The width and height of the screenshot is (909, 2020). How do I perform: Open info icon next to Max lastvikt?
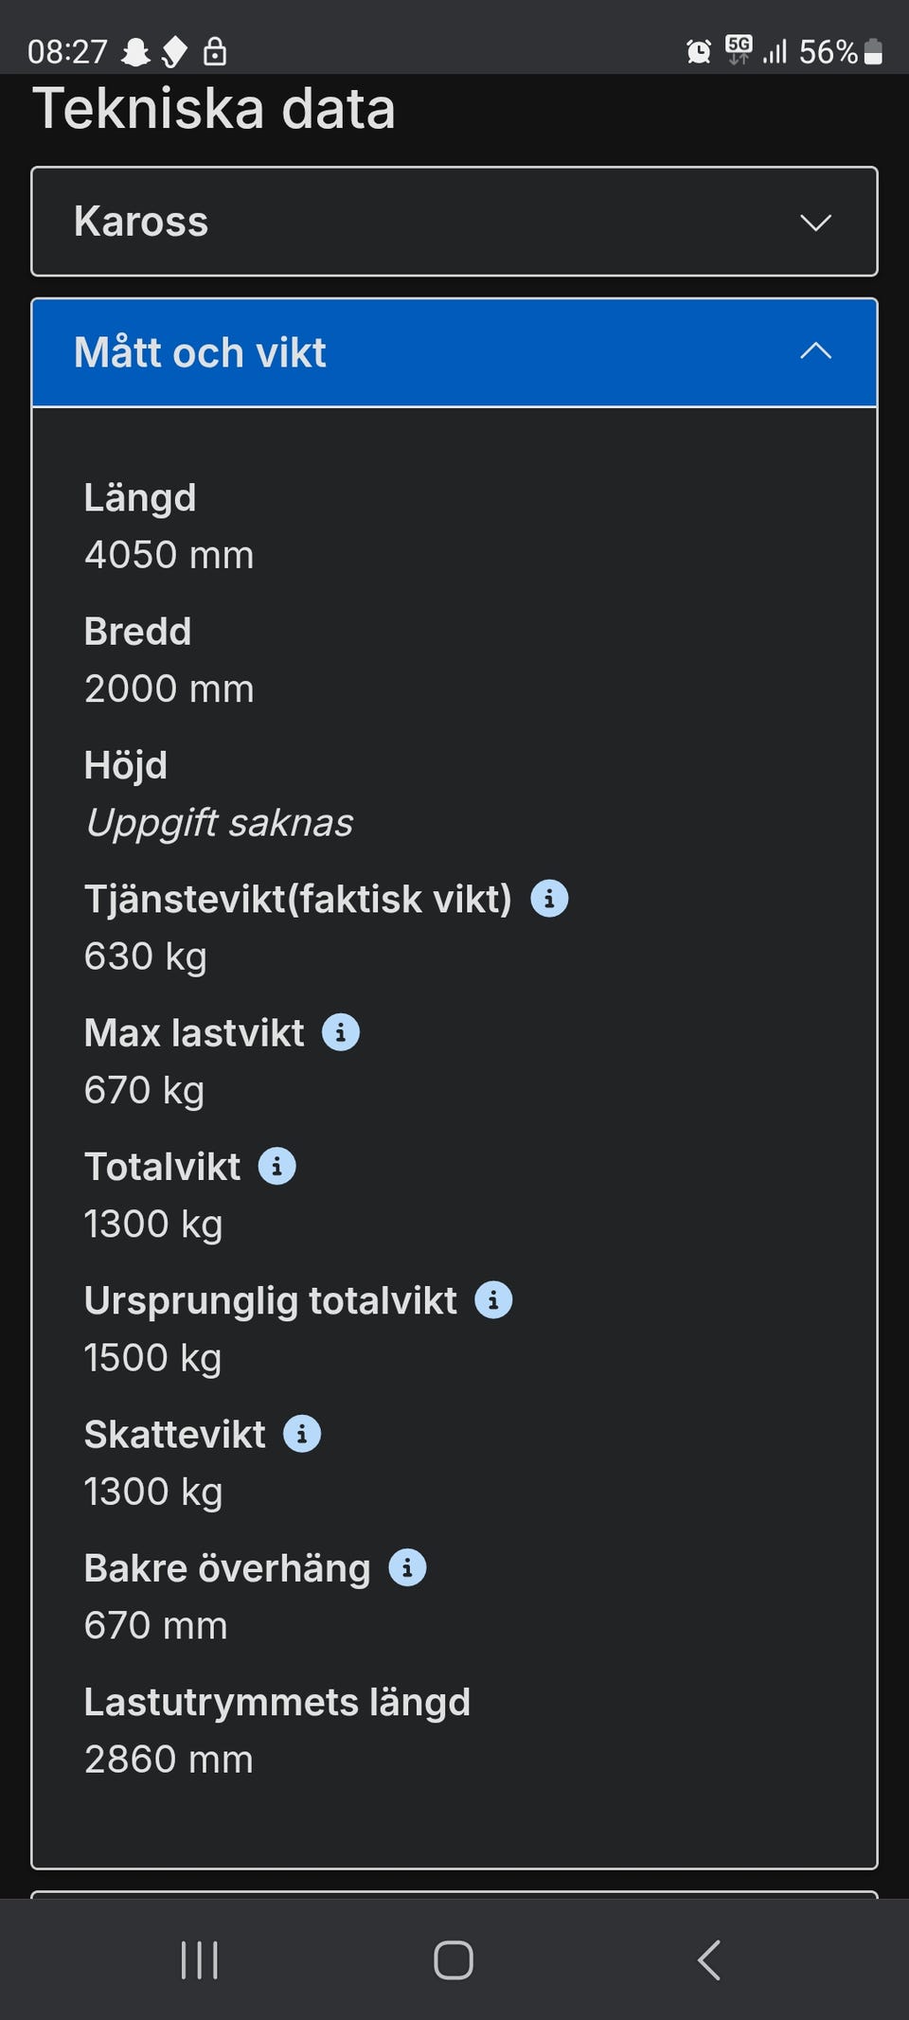[x=341, y=1032]
